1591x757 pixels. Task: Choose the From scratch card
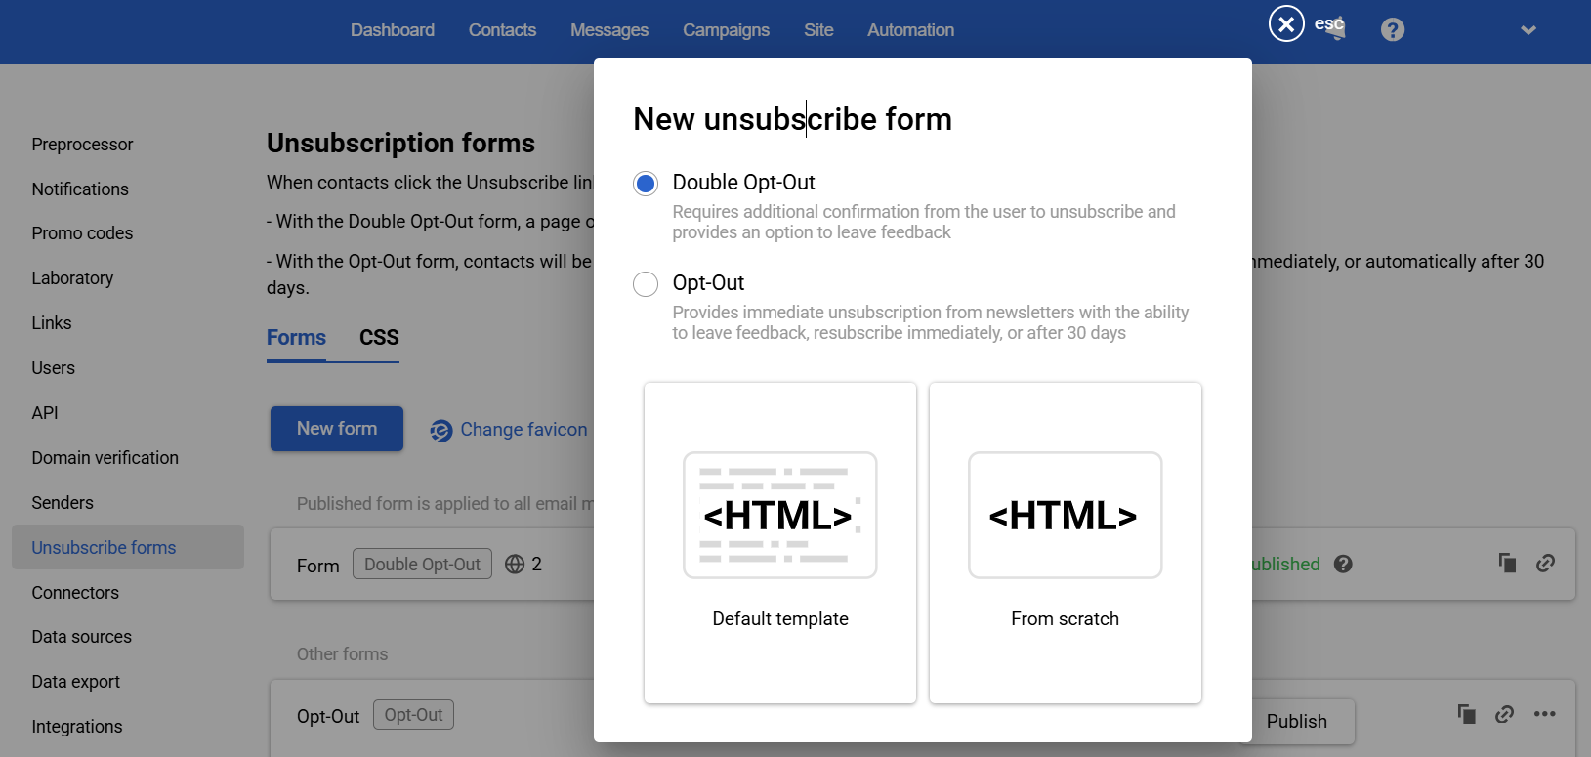1066,543
